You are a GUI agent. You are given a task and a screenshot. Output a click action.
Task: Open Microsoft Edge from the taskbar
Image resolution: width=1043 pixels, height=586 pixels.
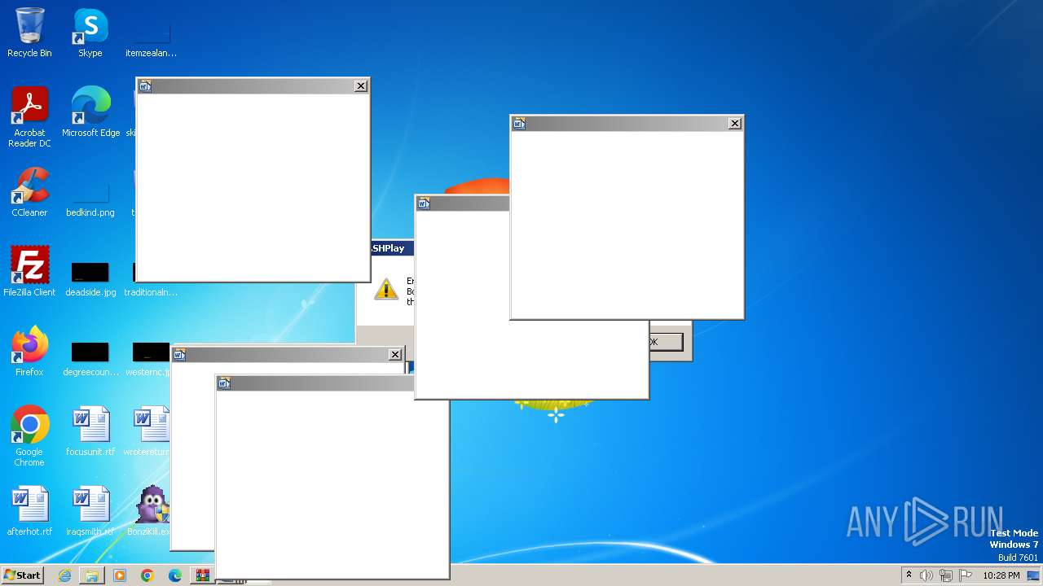(175, 575)
